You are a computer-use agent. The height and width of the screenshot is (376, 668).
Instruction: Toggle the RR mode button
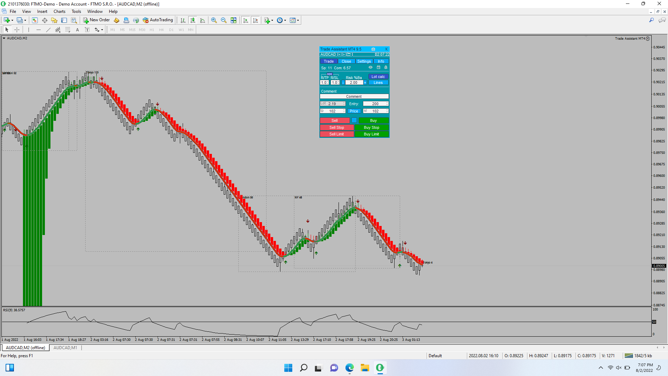tap(329, 74)
